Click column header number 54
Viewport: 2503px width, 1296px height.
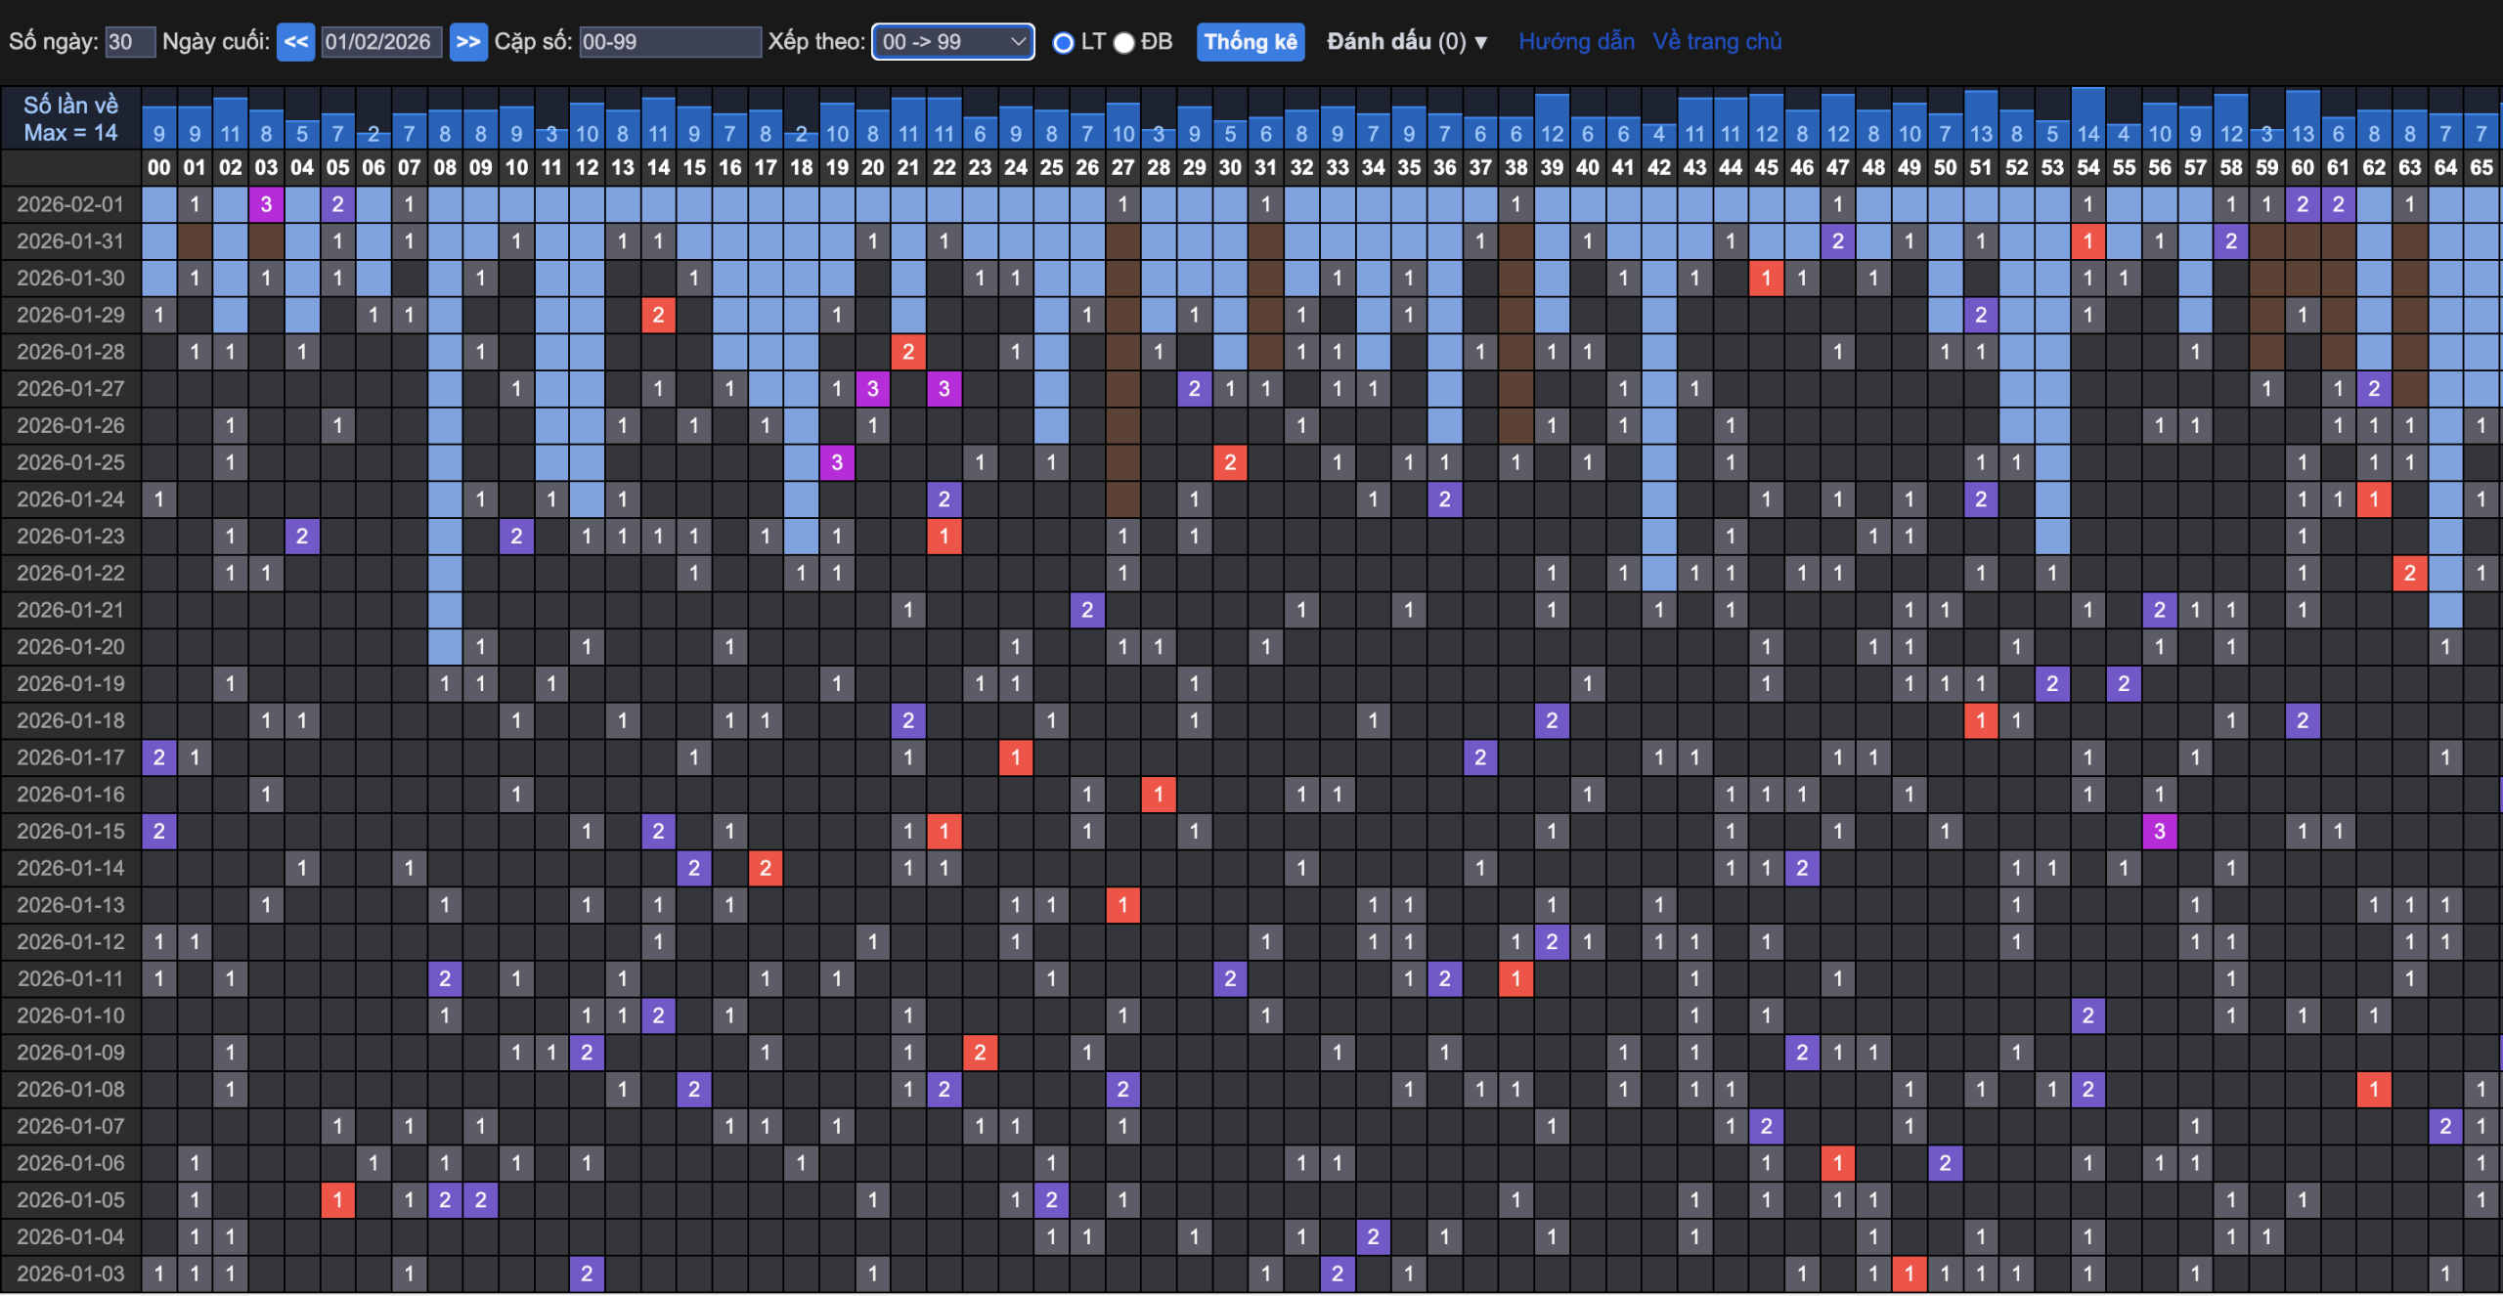[x=2087, y=168]
